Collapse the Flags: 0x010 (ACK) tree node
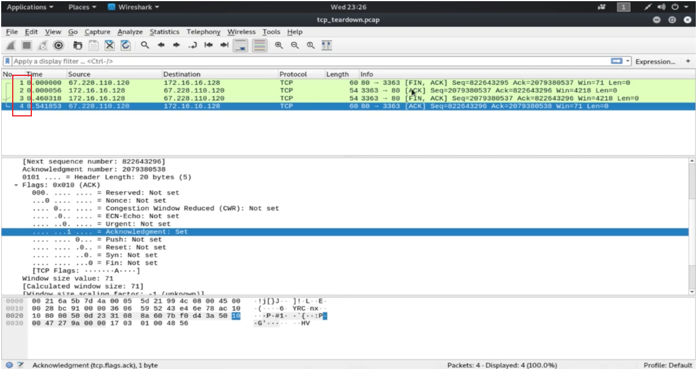 pos(16,185)
